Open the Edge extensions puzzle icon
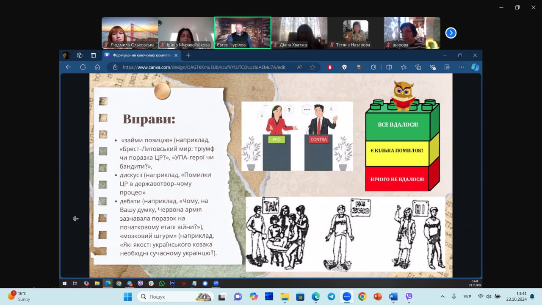Screen dimensions: 542x305 (373, 67)
